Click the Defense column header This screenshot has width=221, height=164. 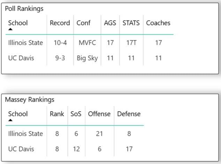coord(129,114)
